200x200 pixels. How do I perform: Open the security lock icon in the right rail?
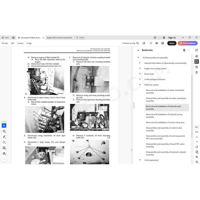197,72
